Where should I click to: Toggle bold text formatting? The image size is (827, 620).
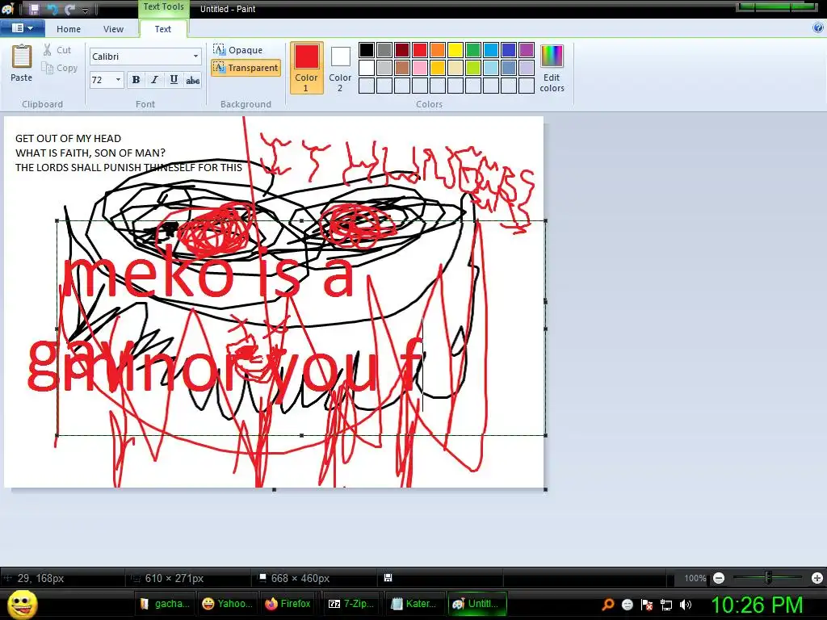(136, 80)
